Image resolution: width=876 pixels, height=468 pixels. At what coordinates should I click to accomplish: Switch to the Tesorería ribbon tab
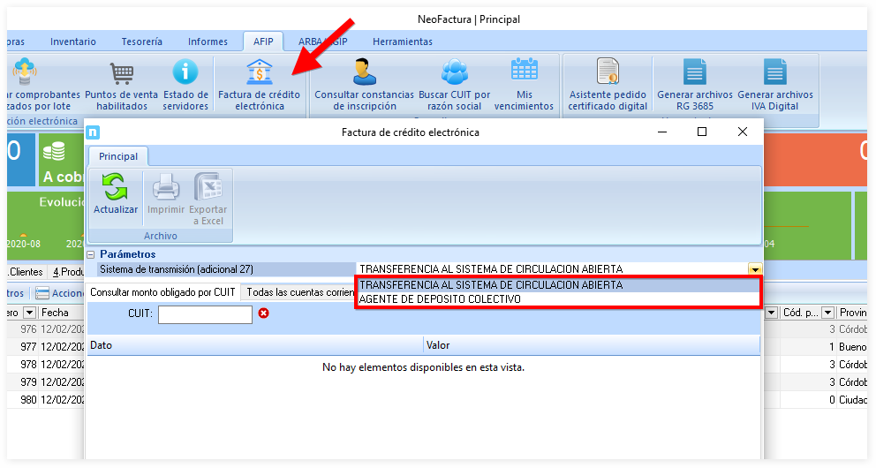[141, 42]
